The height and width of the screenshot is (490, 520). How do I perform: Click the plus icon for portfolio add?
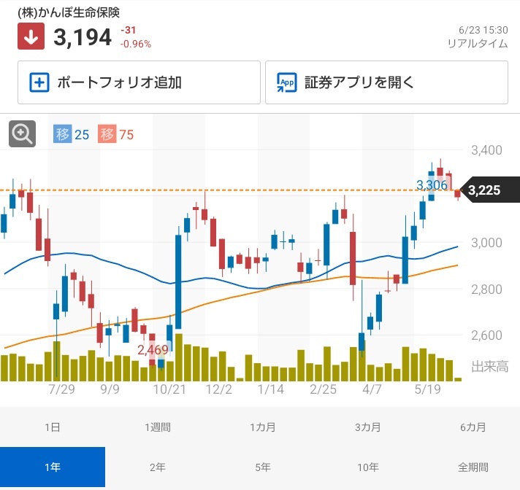pos(39,82)
